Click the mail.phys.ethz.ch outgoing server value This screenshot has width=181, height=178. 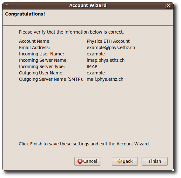click(105, 79)
